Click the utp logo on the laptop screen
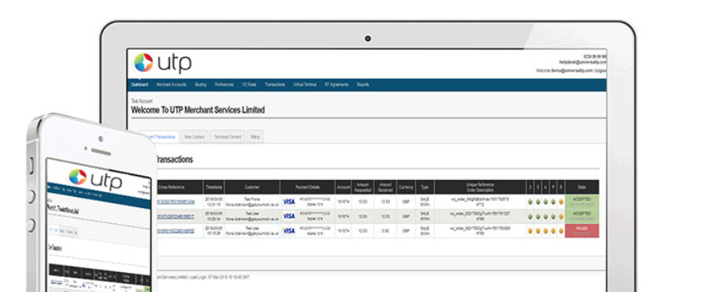 tap(163, 62)
